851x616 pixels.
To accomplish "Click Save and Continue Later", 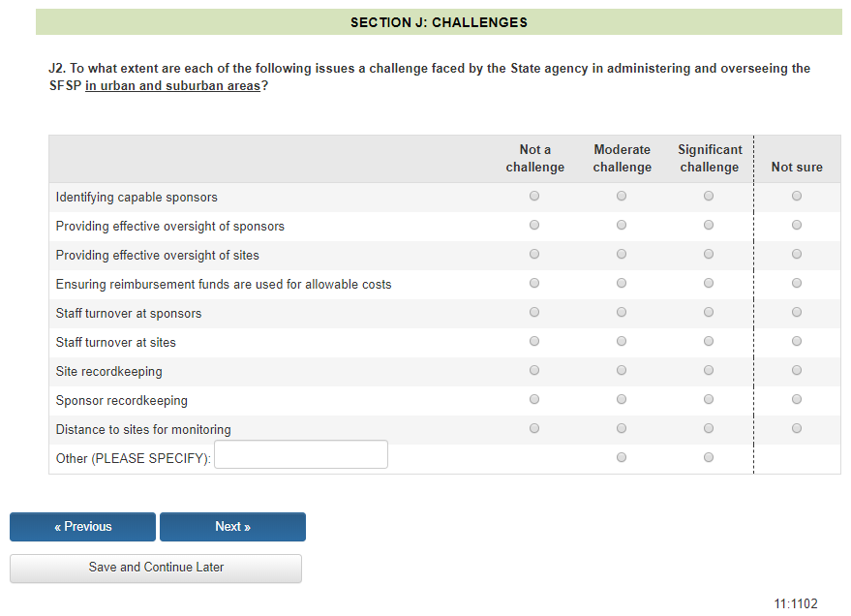I will (x=156, y=568).
